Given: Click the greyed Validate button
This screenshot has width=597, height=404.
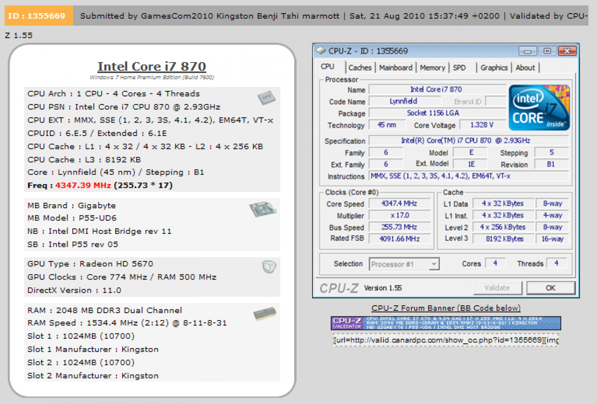Looking at the screenshot, I should [498, 288].
